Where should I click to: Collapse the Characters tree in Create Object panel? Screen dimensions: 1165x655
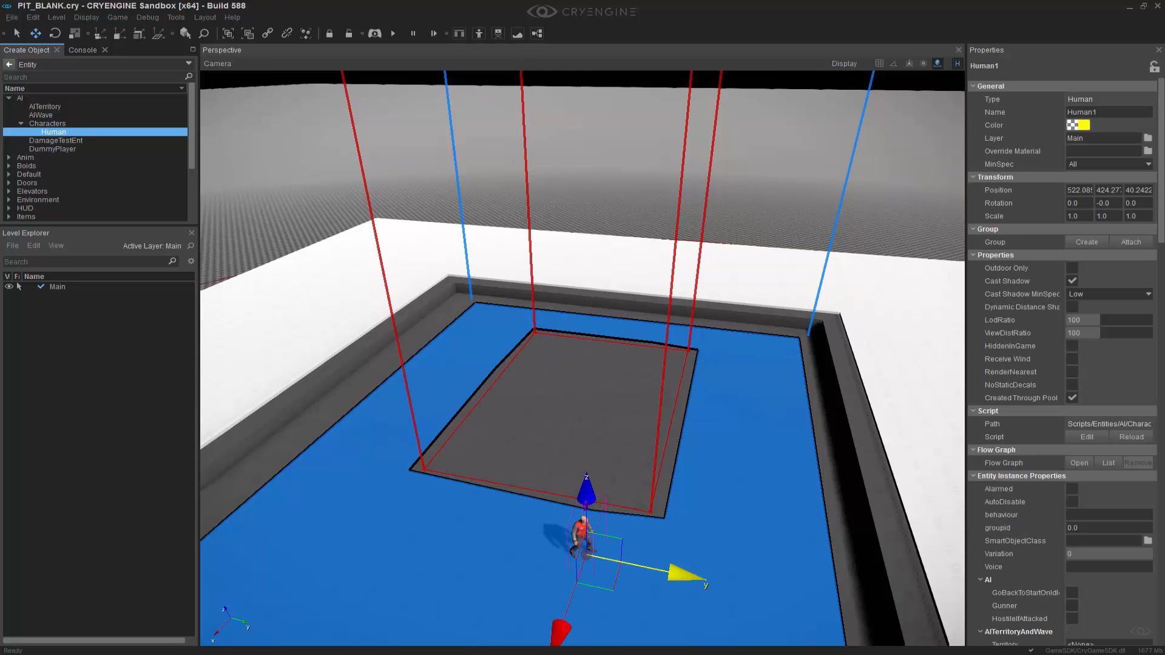(22, 123)
